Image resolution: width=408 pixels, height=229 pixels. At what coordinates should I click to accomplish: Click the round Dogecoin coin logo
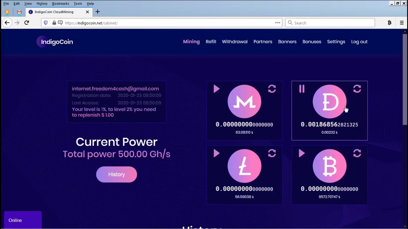(330, 101)
